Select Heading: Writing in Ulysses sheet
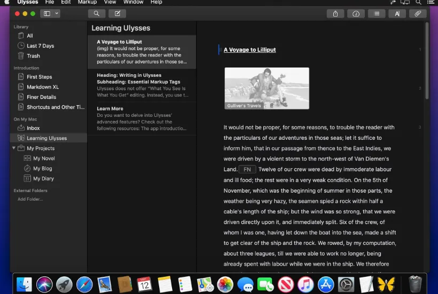Viewport: 438px width, 294px height. click(142, 85)
